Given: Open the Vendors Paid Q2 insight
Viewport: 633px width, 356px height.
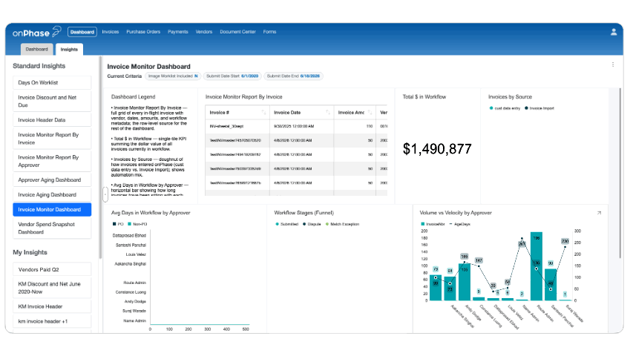Looking at the screenshot, I should coord(52,270).
